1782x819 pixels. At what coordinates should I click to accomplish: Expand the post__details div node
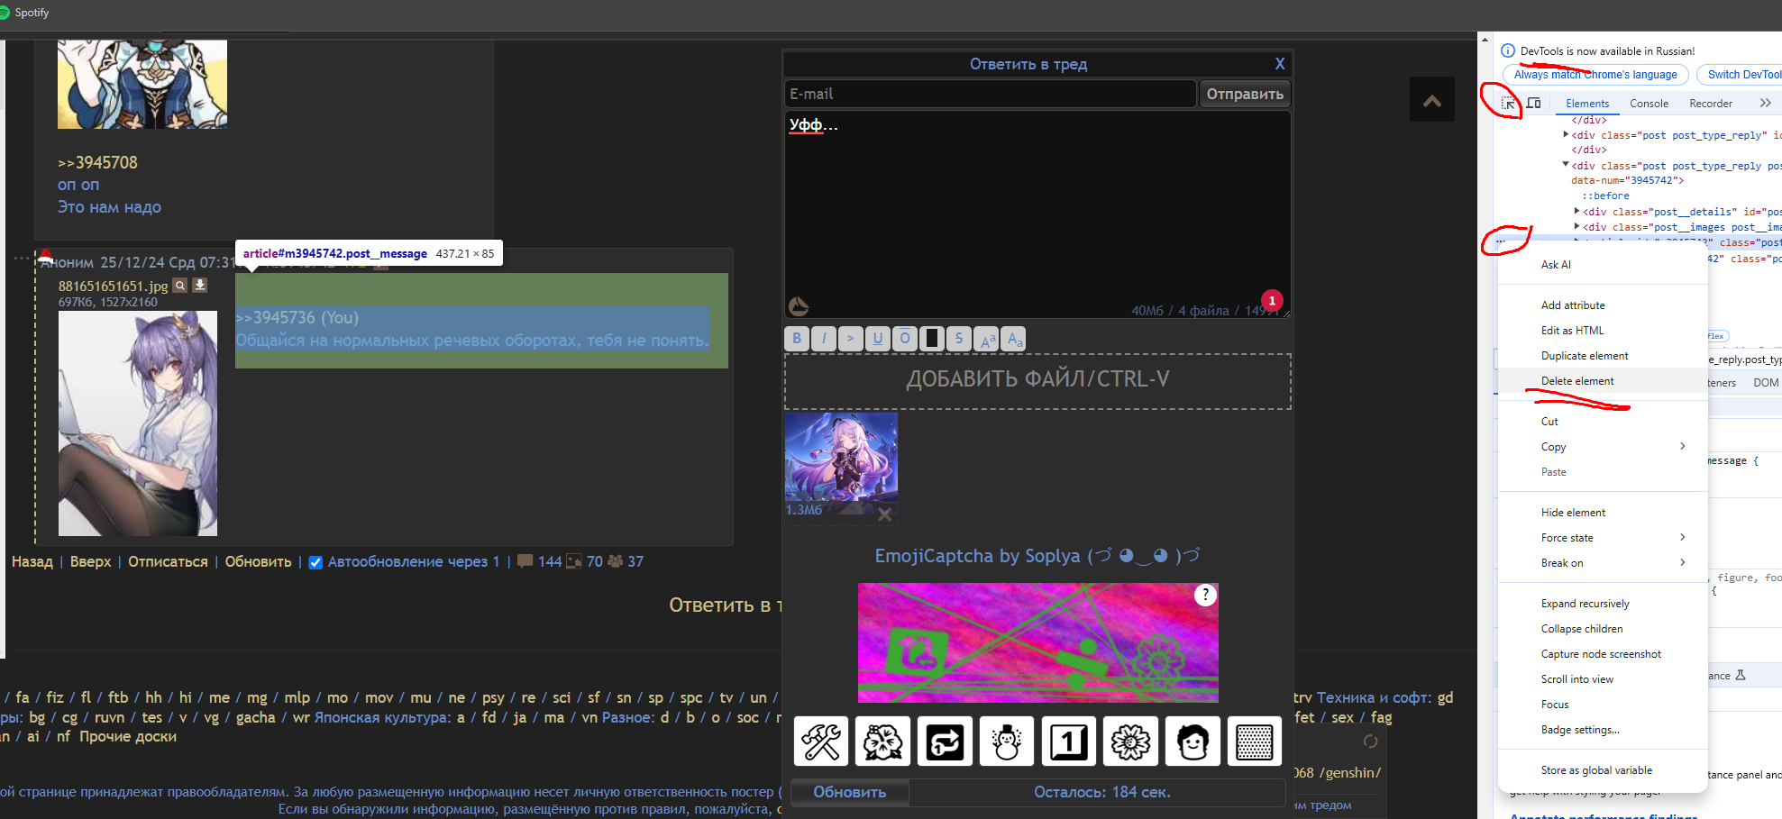point(1577,212)
